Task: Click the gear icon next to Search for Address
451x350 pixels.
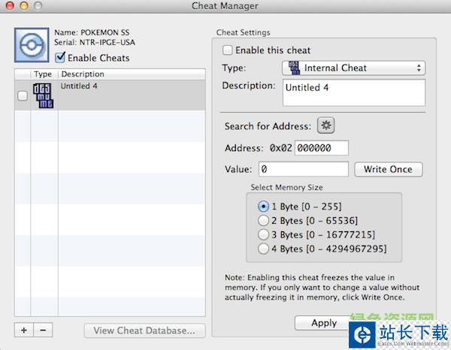Action: click(325, 125)
